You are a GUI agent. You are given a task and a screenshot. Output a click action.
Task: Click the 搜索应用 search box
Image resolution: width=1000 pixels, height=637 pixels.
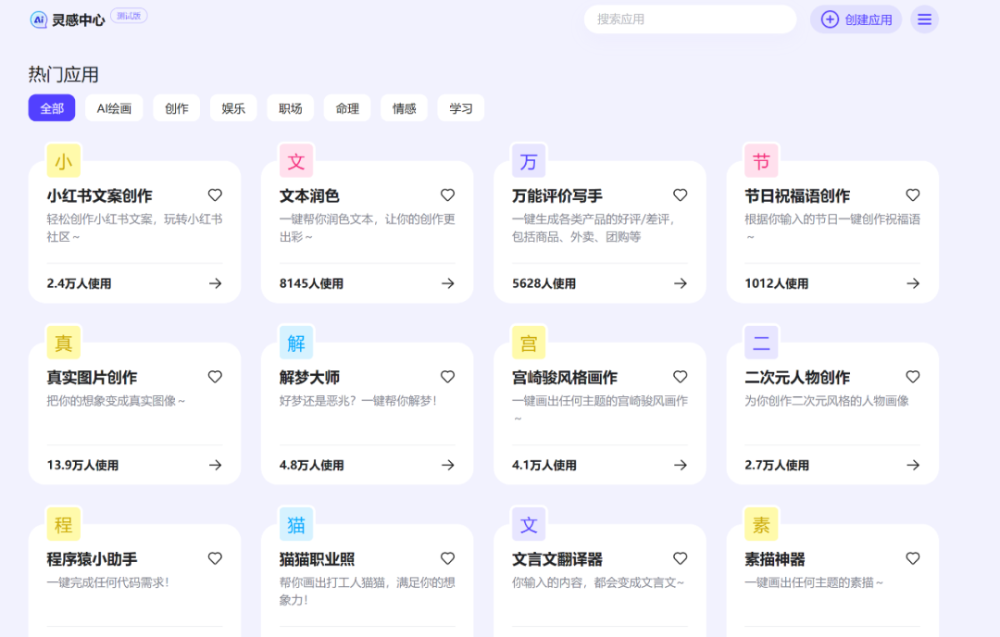point(690,19)
